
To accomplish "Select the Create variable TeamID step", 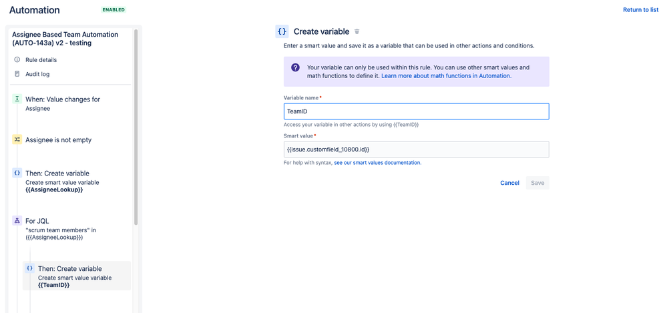I will click(x=77, y=276).
